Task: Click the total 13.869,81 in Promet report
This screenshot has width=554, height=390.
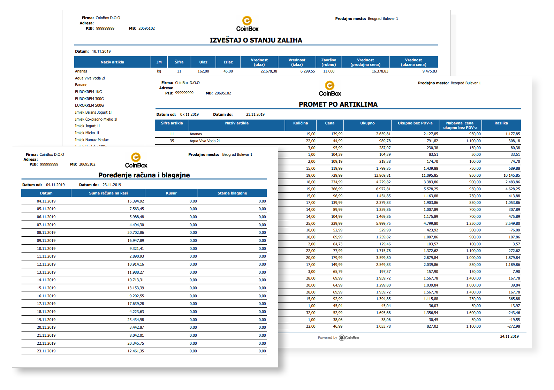Action: coord(382,175)
